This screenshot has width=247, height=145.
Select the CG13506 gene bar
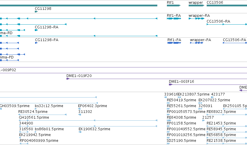pyautogui.click(x=227, y=5)
